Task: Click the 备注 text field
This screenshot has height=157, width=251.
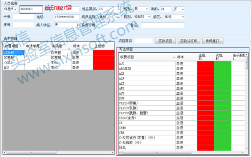Action: click(x=163, y=25)
